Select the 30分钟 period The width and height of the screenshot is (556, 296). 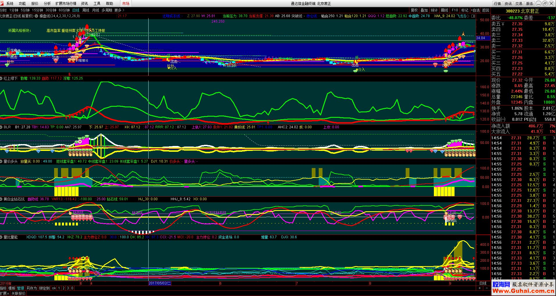pos(51,10)
